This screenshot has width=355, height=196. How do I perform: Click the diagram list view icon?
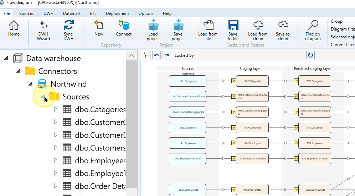(146, 55)
